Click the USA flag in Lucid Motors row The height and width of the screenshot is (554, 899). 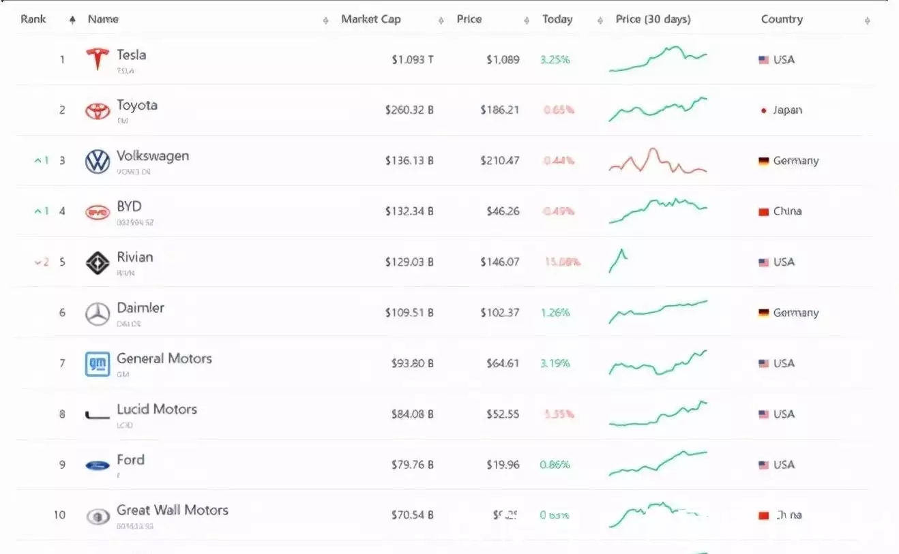pos(764,414)
